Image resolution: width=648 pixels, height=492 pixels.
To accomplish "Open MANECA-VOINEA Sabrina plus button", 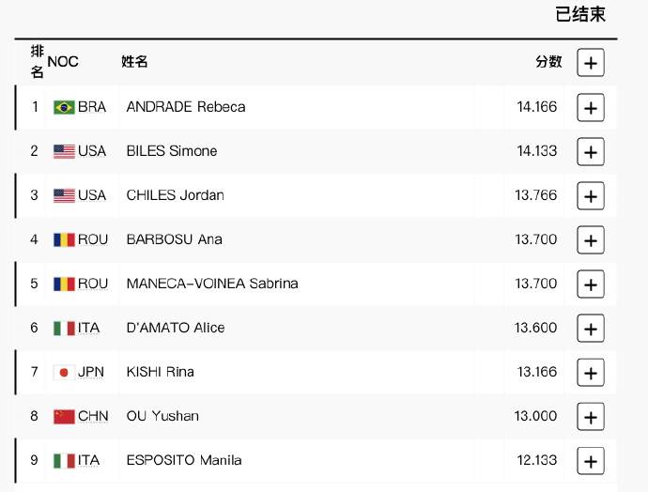I will point(590,284).
